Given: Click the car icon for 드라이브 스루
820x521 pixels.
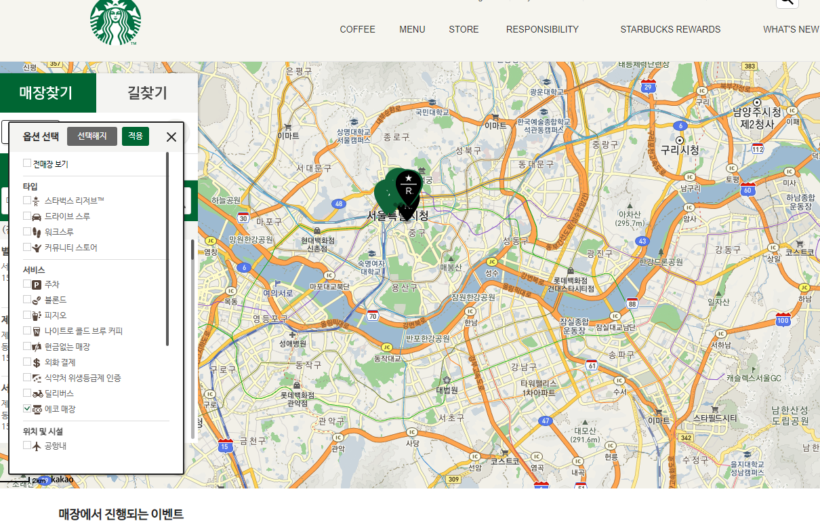Looking at the screenshot, I should pyautogui.click(x=37, y=216).
